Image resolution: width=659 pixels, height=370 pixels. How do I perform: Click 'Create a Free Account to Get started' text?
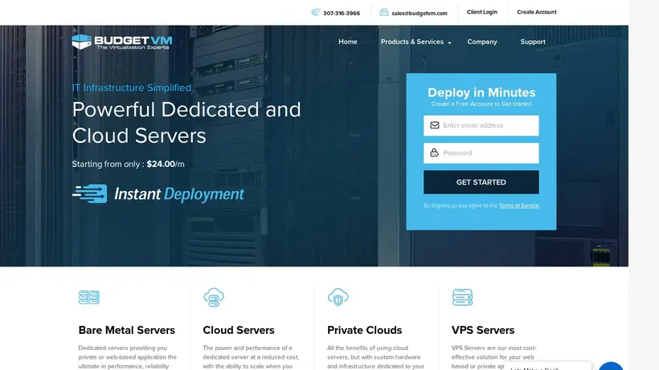[x=481, y=104]
